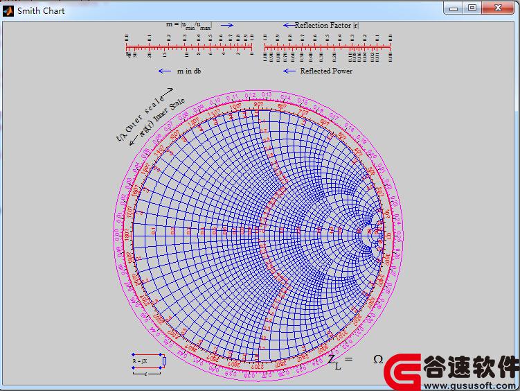Viewport: 520px width, 391px height.
Task: Click the red reflection factor ruler scale
Action: pyautogui.click(x=328, y=47)
